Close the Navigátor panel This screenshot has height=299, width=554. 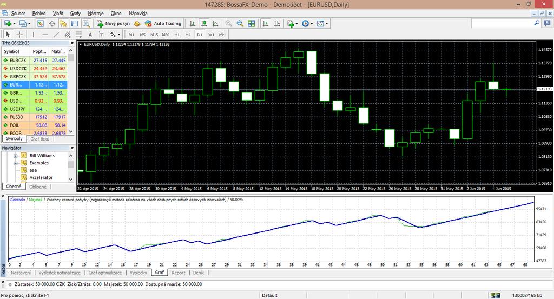[72, 148]
